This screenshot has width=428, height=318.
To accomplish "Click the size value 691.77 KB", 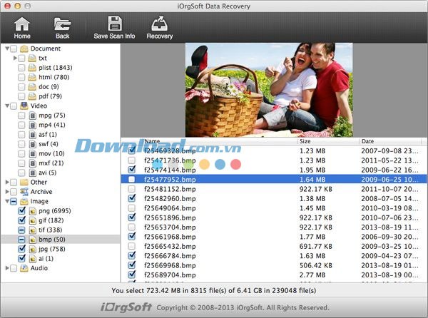I will click(316, 246).
